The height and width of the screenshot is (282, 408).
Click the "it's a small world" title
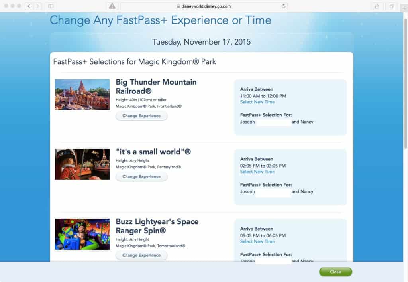pos(153,152)
